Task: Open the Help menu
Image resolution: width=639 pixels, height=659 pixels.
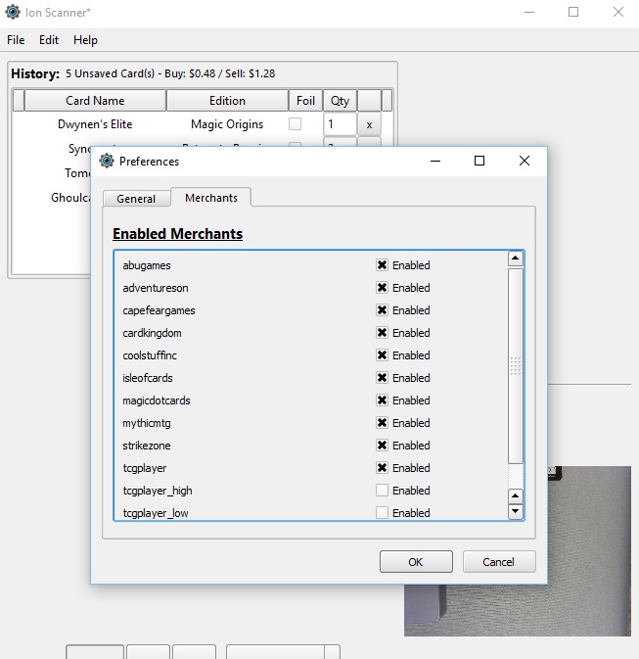Action: [85, 40]
